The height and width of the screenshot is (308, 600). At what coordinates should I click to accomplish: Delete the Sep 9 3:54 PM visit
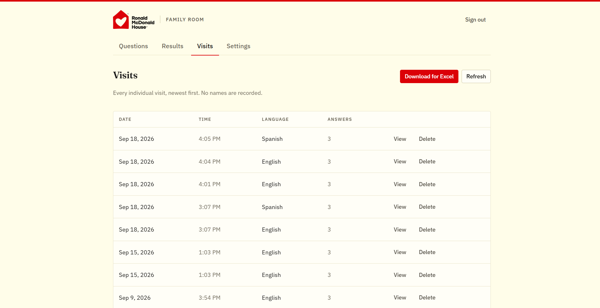427,298
